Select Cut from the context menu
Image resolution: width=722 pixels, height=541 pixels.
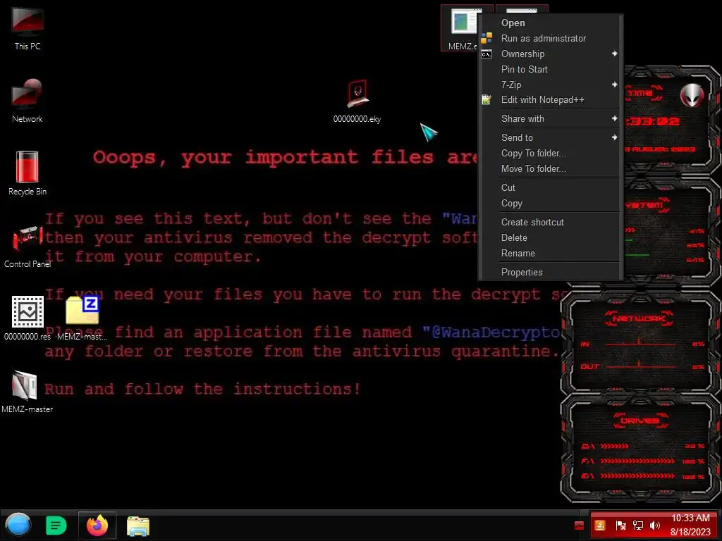pos(550,187)
